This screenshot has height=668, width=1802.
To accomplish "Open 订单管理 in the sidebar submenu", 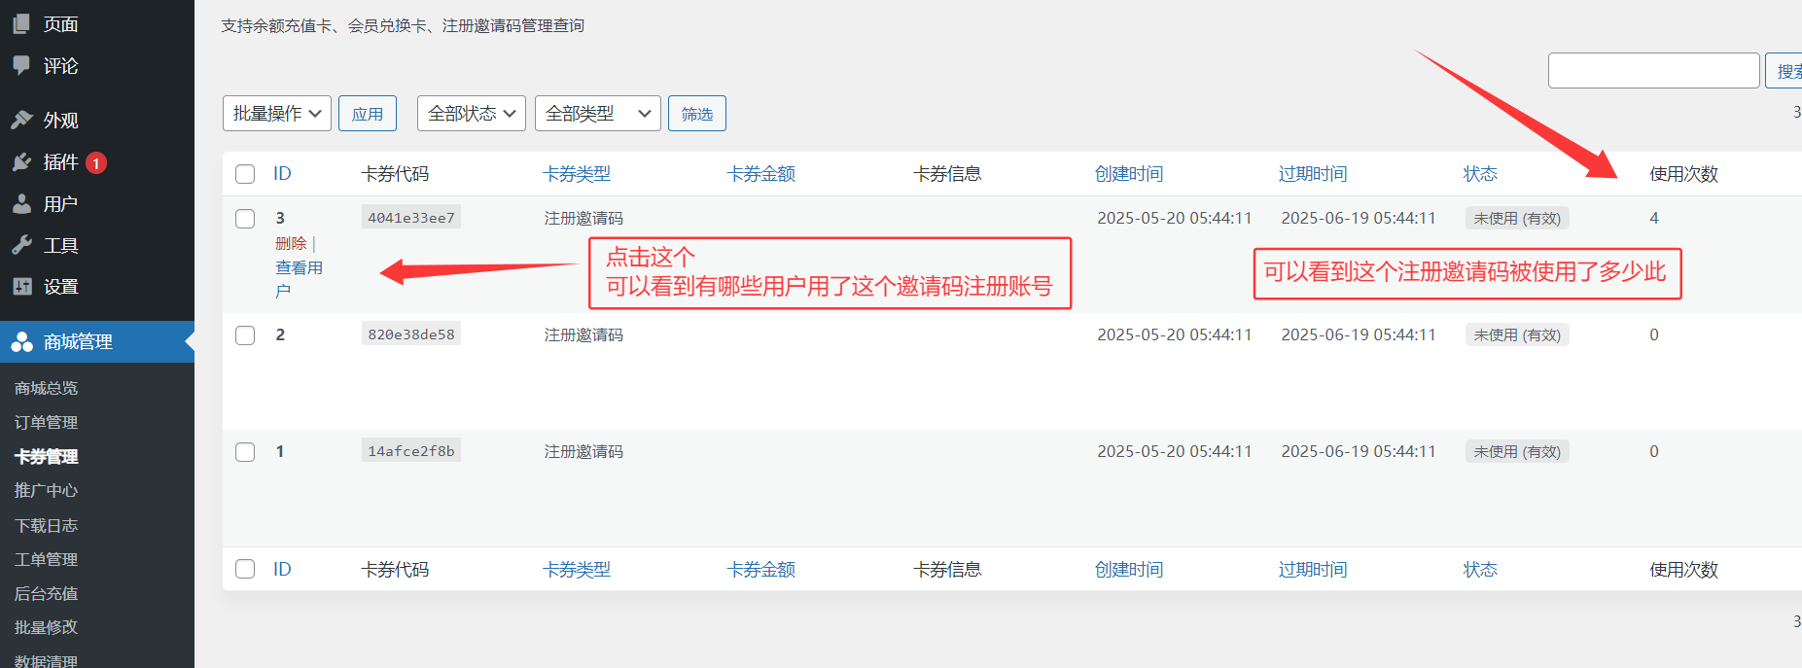I will coord(46,422).
